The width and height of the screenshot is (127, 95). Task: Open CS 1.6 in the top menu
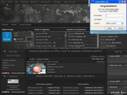pyautogui.click(x=10, y=2)
